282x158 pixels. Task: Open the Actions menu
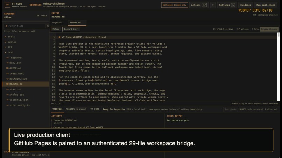pos(199,5)
